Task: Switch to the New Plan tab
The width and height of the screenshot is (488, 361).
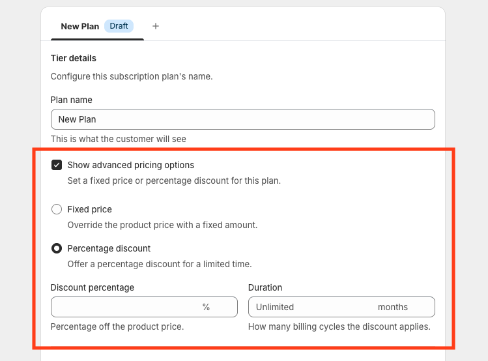Action: 79,26
